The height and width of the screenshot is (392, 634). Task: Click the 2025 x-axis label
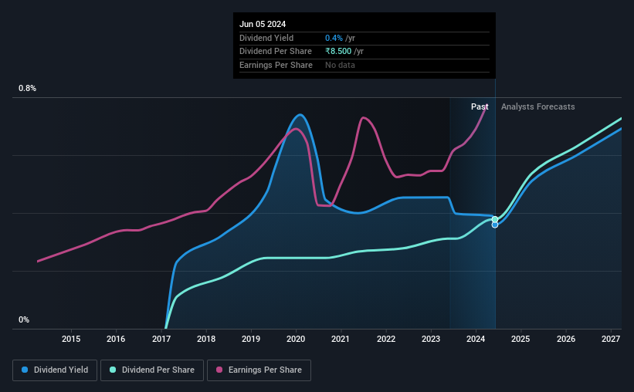point(520,339)
